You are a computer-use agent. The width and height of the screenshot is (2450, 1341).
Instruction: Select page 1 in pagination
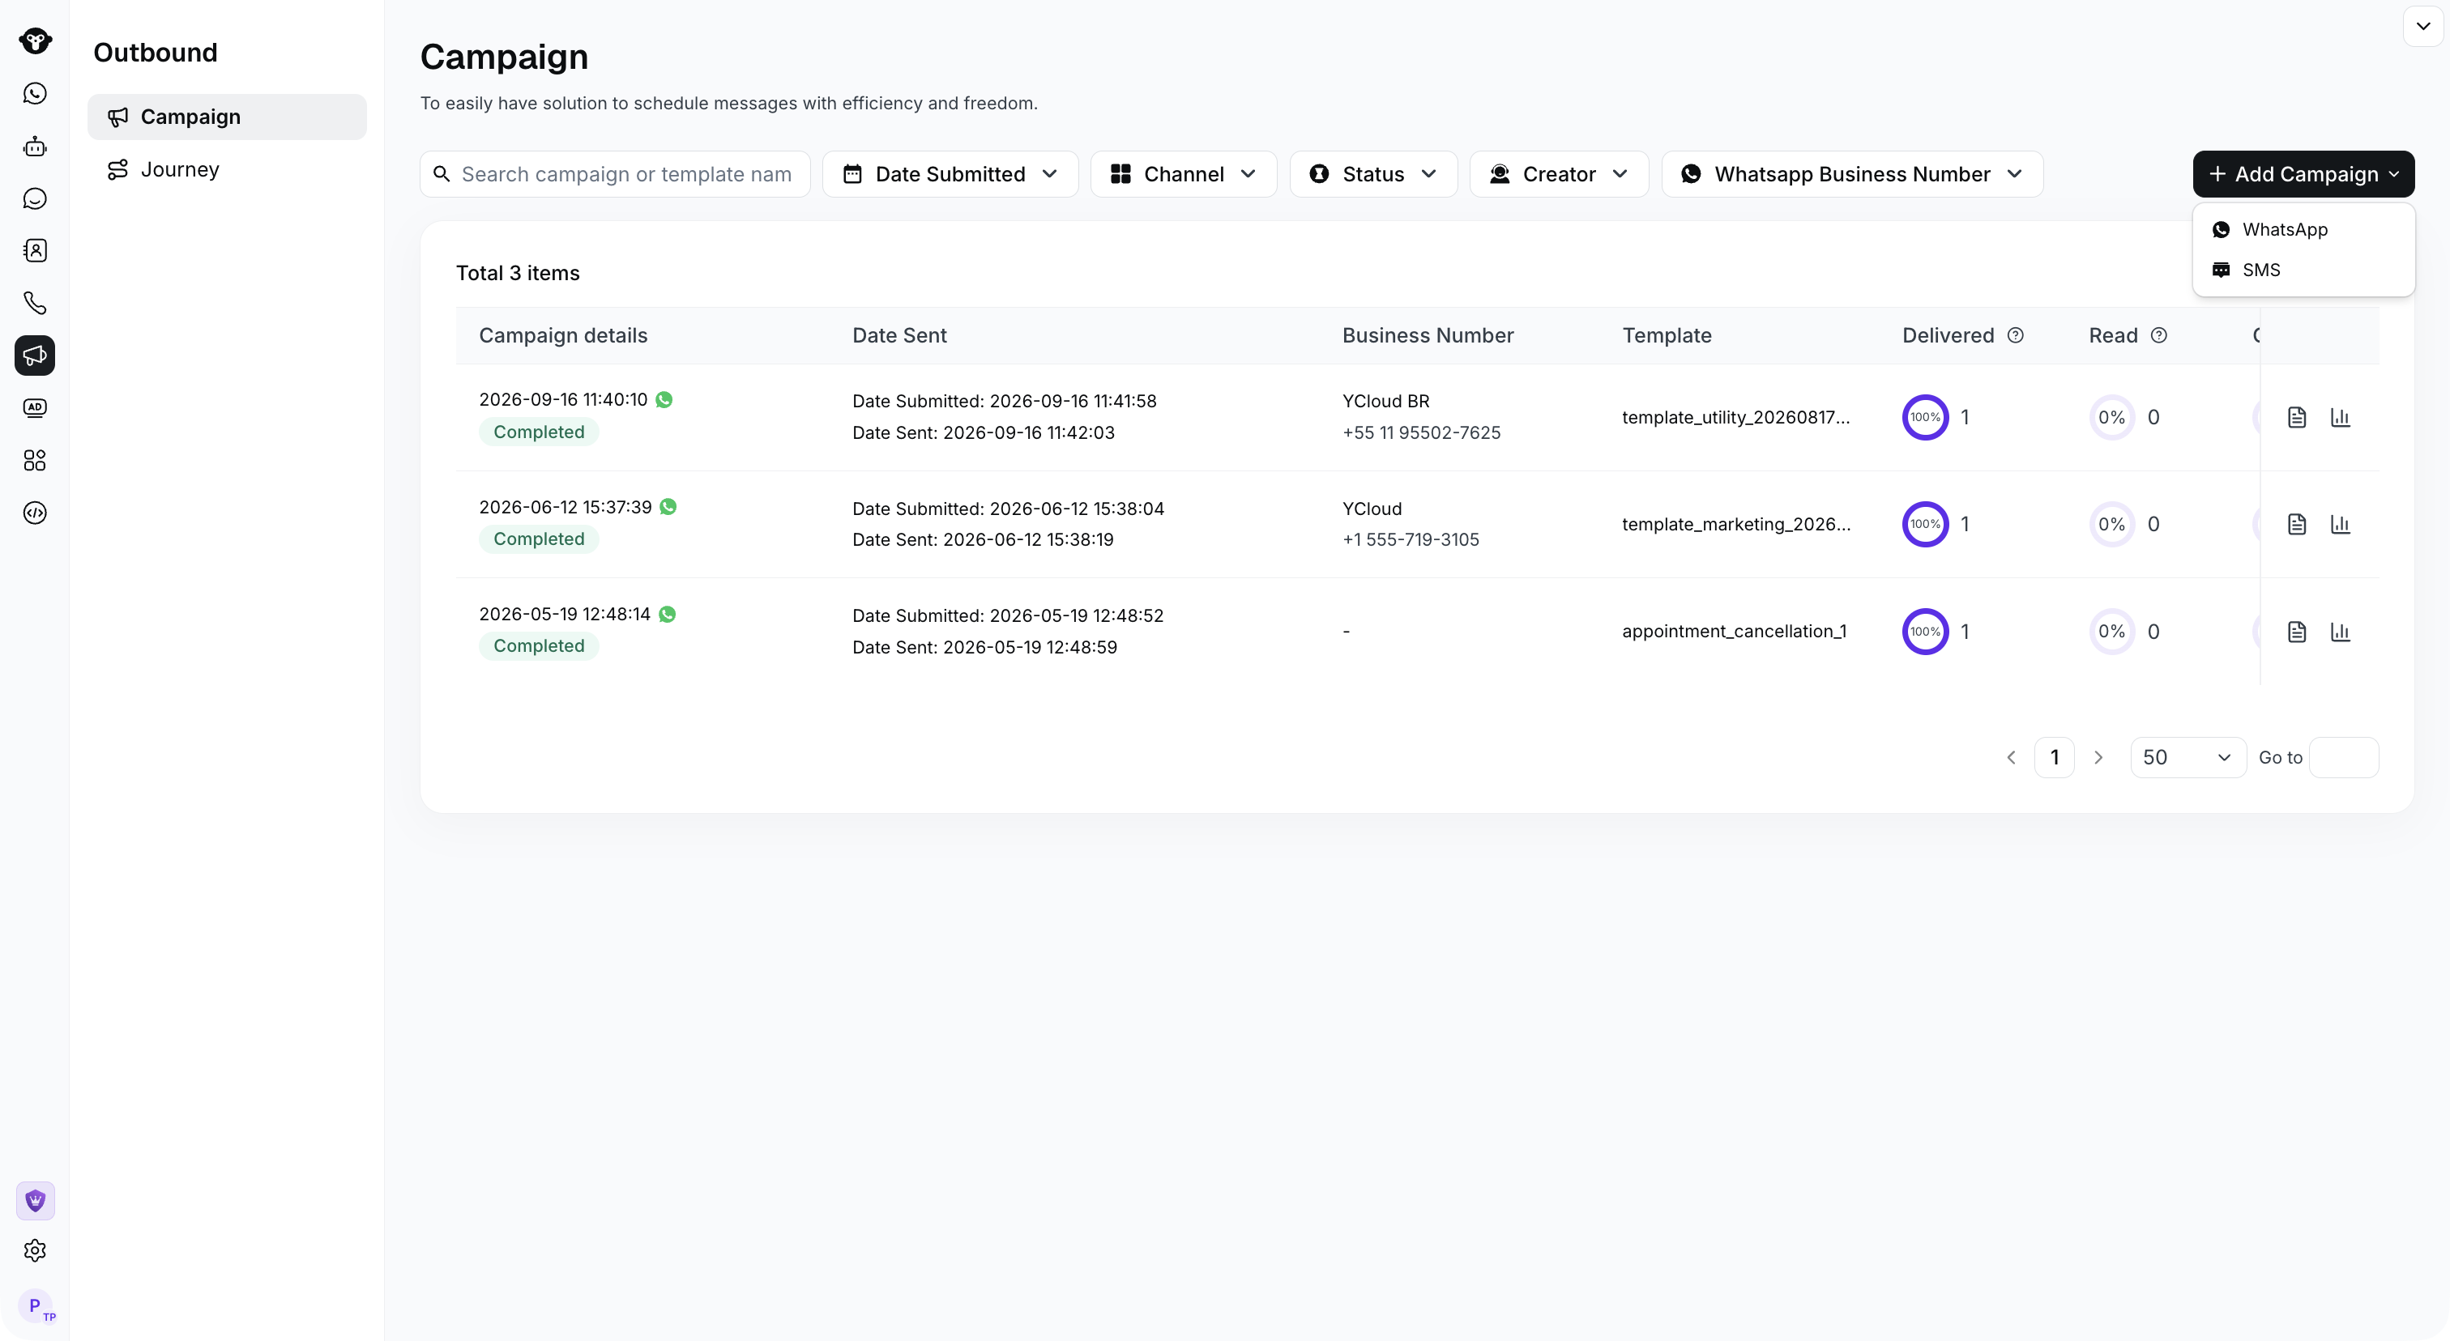coord(2055,757)
